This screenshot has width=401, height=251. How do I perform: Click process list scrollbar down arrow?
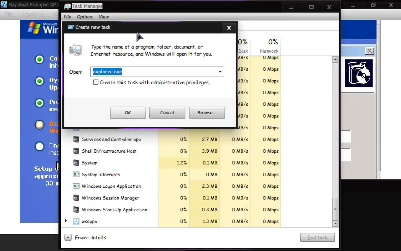point(335,223)
